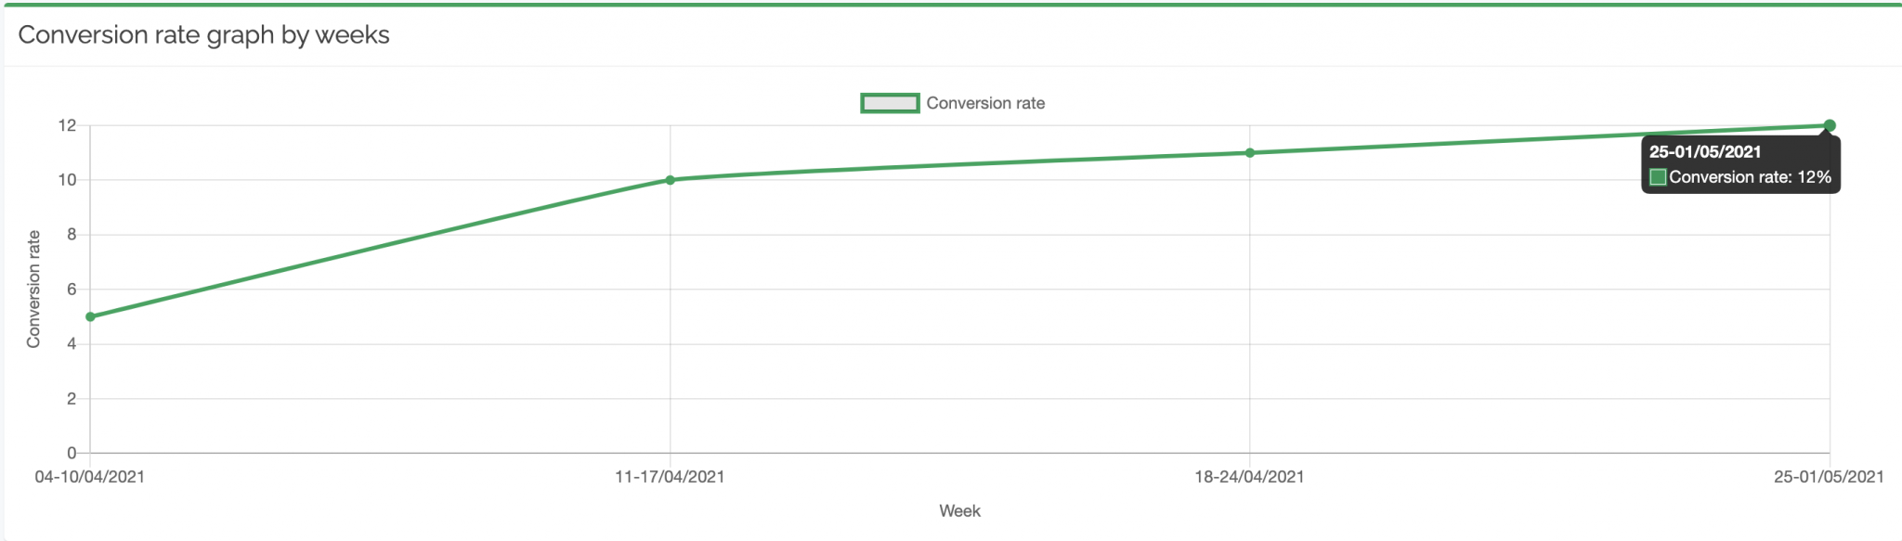Screen dimensions: 1902x541
Task: Click the highlighted 12% data point
Action: [1830, 125]
